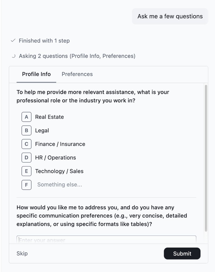Click the letter C badge icon
This screenshot has height=272, width=215.
pyautogui.click(x=26, y=144)
